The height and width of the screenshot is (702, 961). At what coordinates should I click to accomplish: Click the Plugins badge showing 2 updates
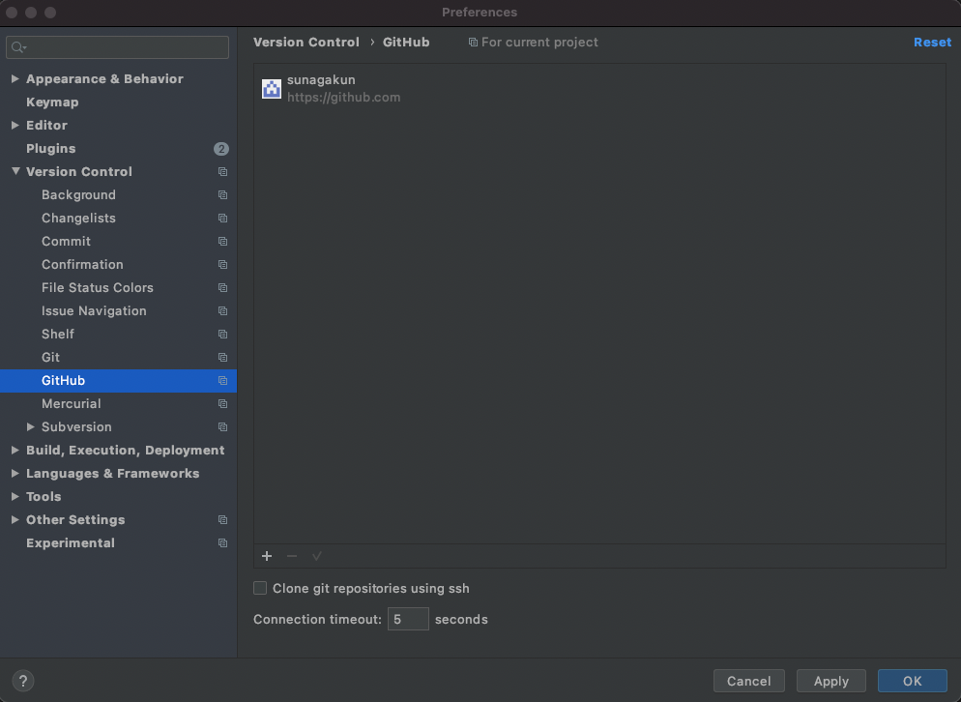click(x=221, y=148)
